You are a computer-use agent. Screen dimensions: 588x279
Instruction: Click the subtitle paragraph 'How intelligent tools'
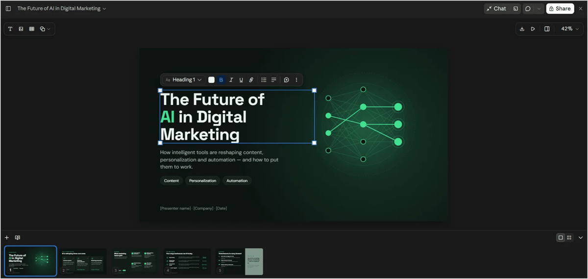(220, 160)
